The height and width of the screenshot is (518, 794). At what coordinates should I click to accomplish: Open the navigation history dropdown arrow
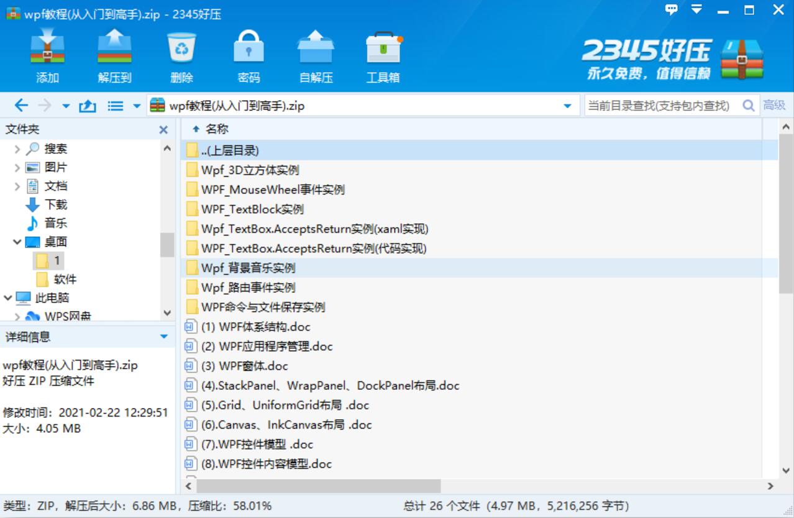66,106
